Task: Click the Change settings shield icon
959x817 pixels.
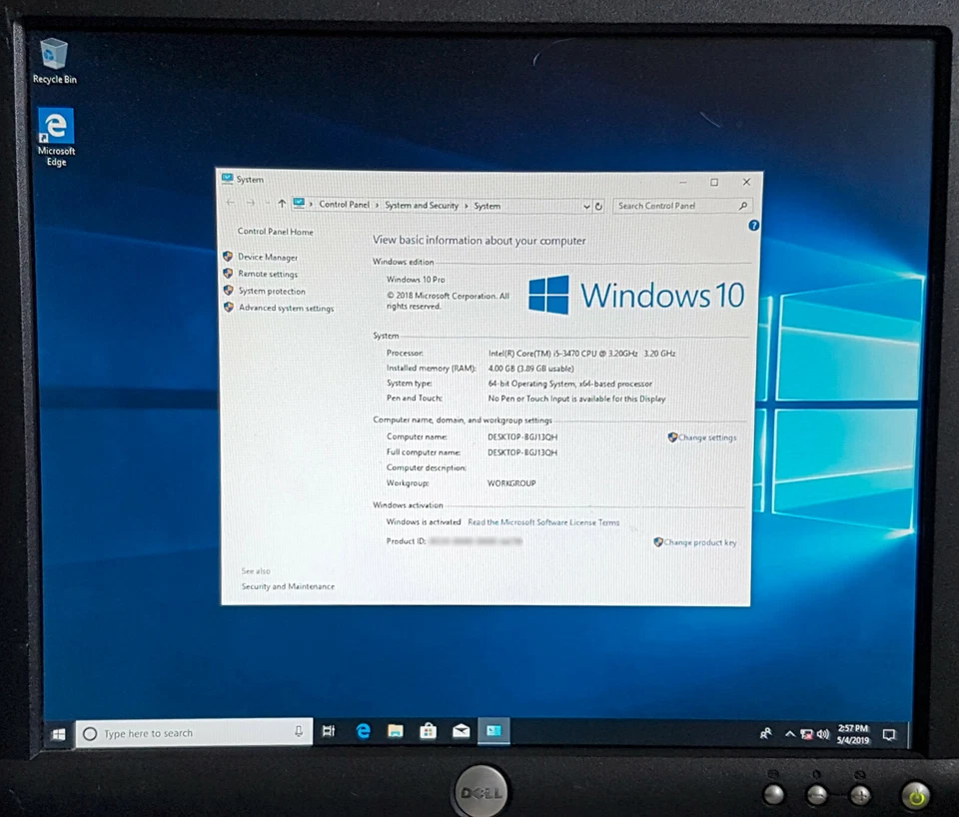Action: [672, 437]
